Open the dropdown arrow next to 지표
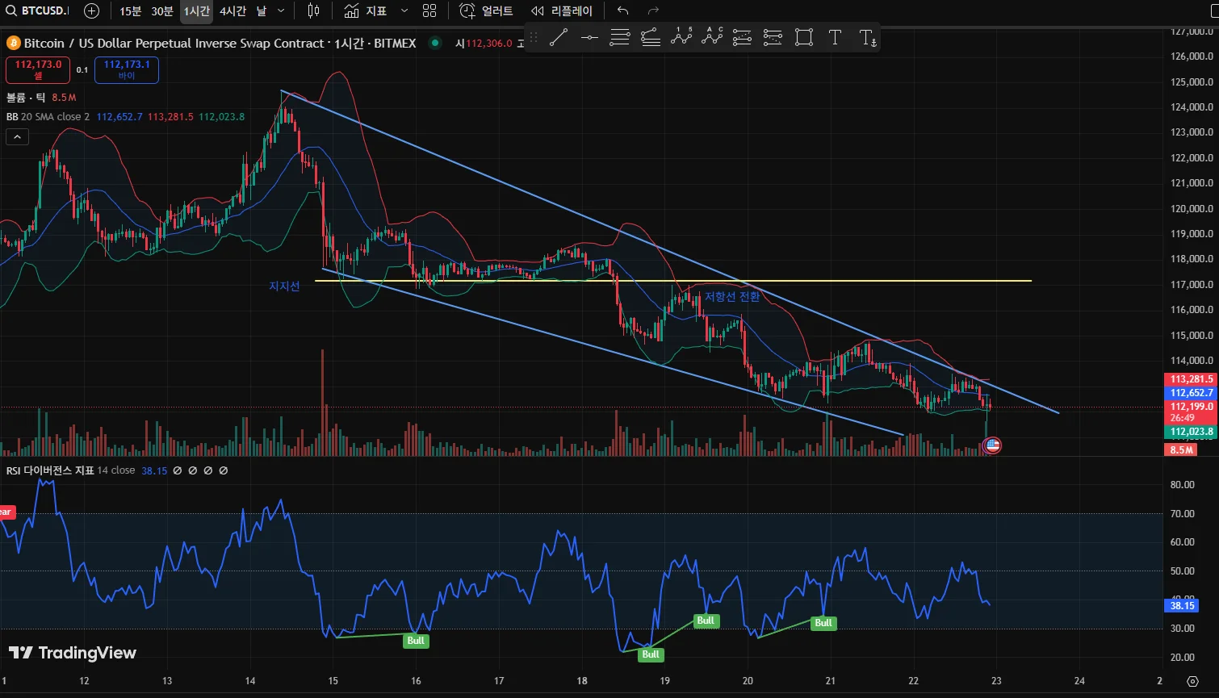The width and height of the screenshot is (1219, 698). click(404, 10)
